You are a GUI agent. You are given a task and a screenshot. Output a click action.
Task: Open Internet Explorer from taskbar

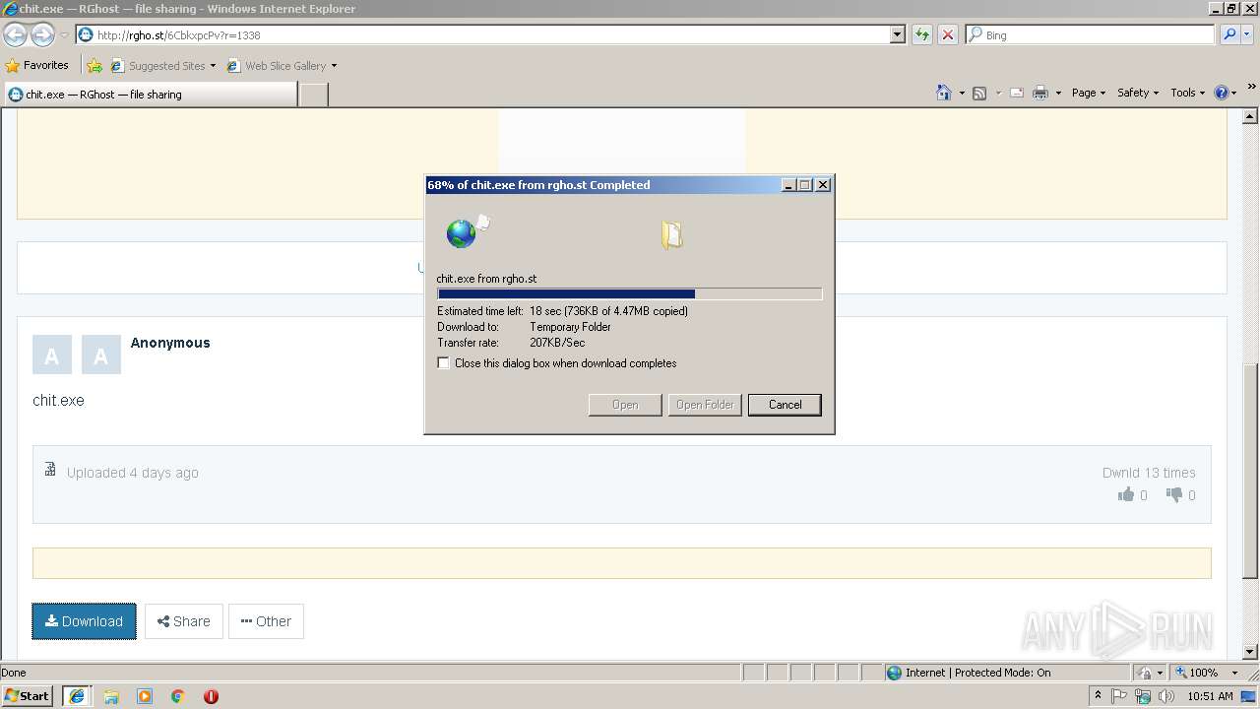point(77,696)
